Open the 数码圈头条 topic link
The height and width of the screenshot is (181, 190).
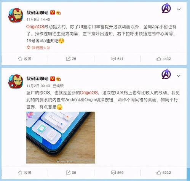coord(38,48)
